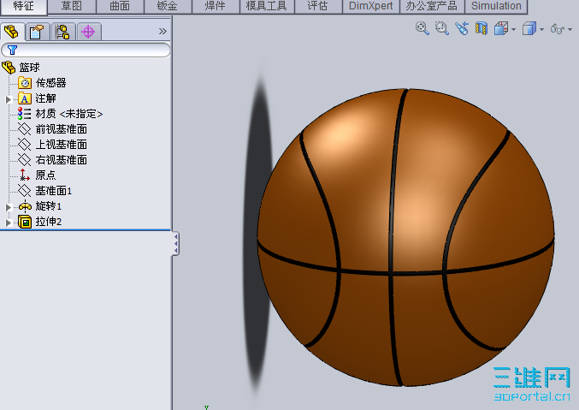Click the Zoom to Fit icon
The height and width of the screenshot is (410, 579).
click(422, 28)
